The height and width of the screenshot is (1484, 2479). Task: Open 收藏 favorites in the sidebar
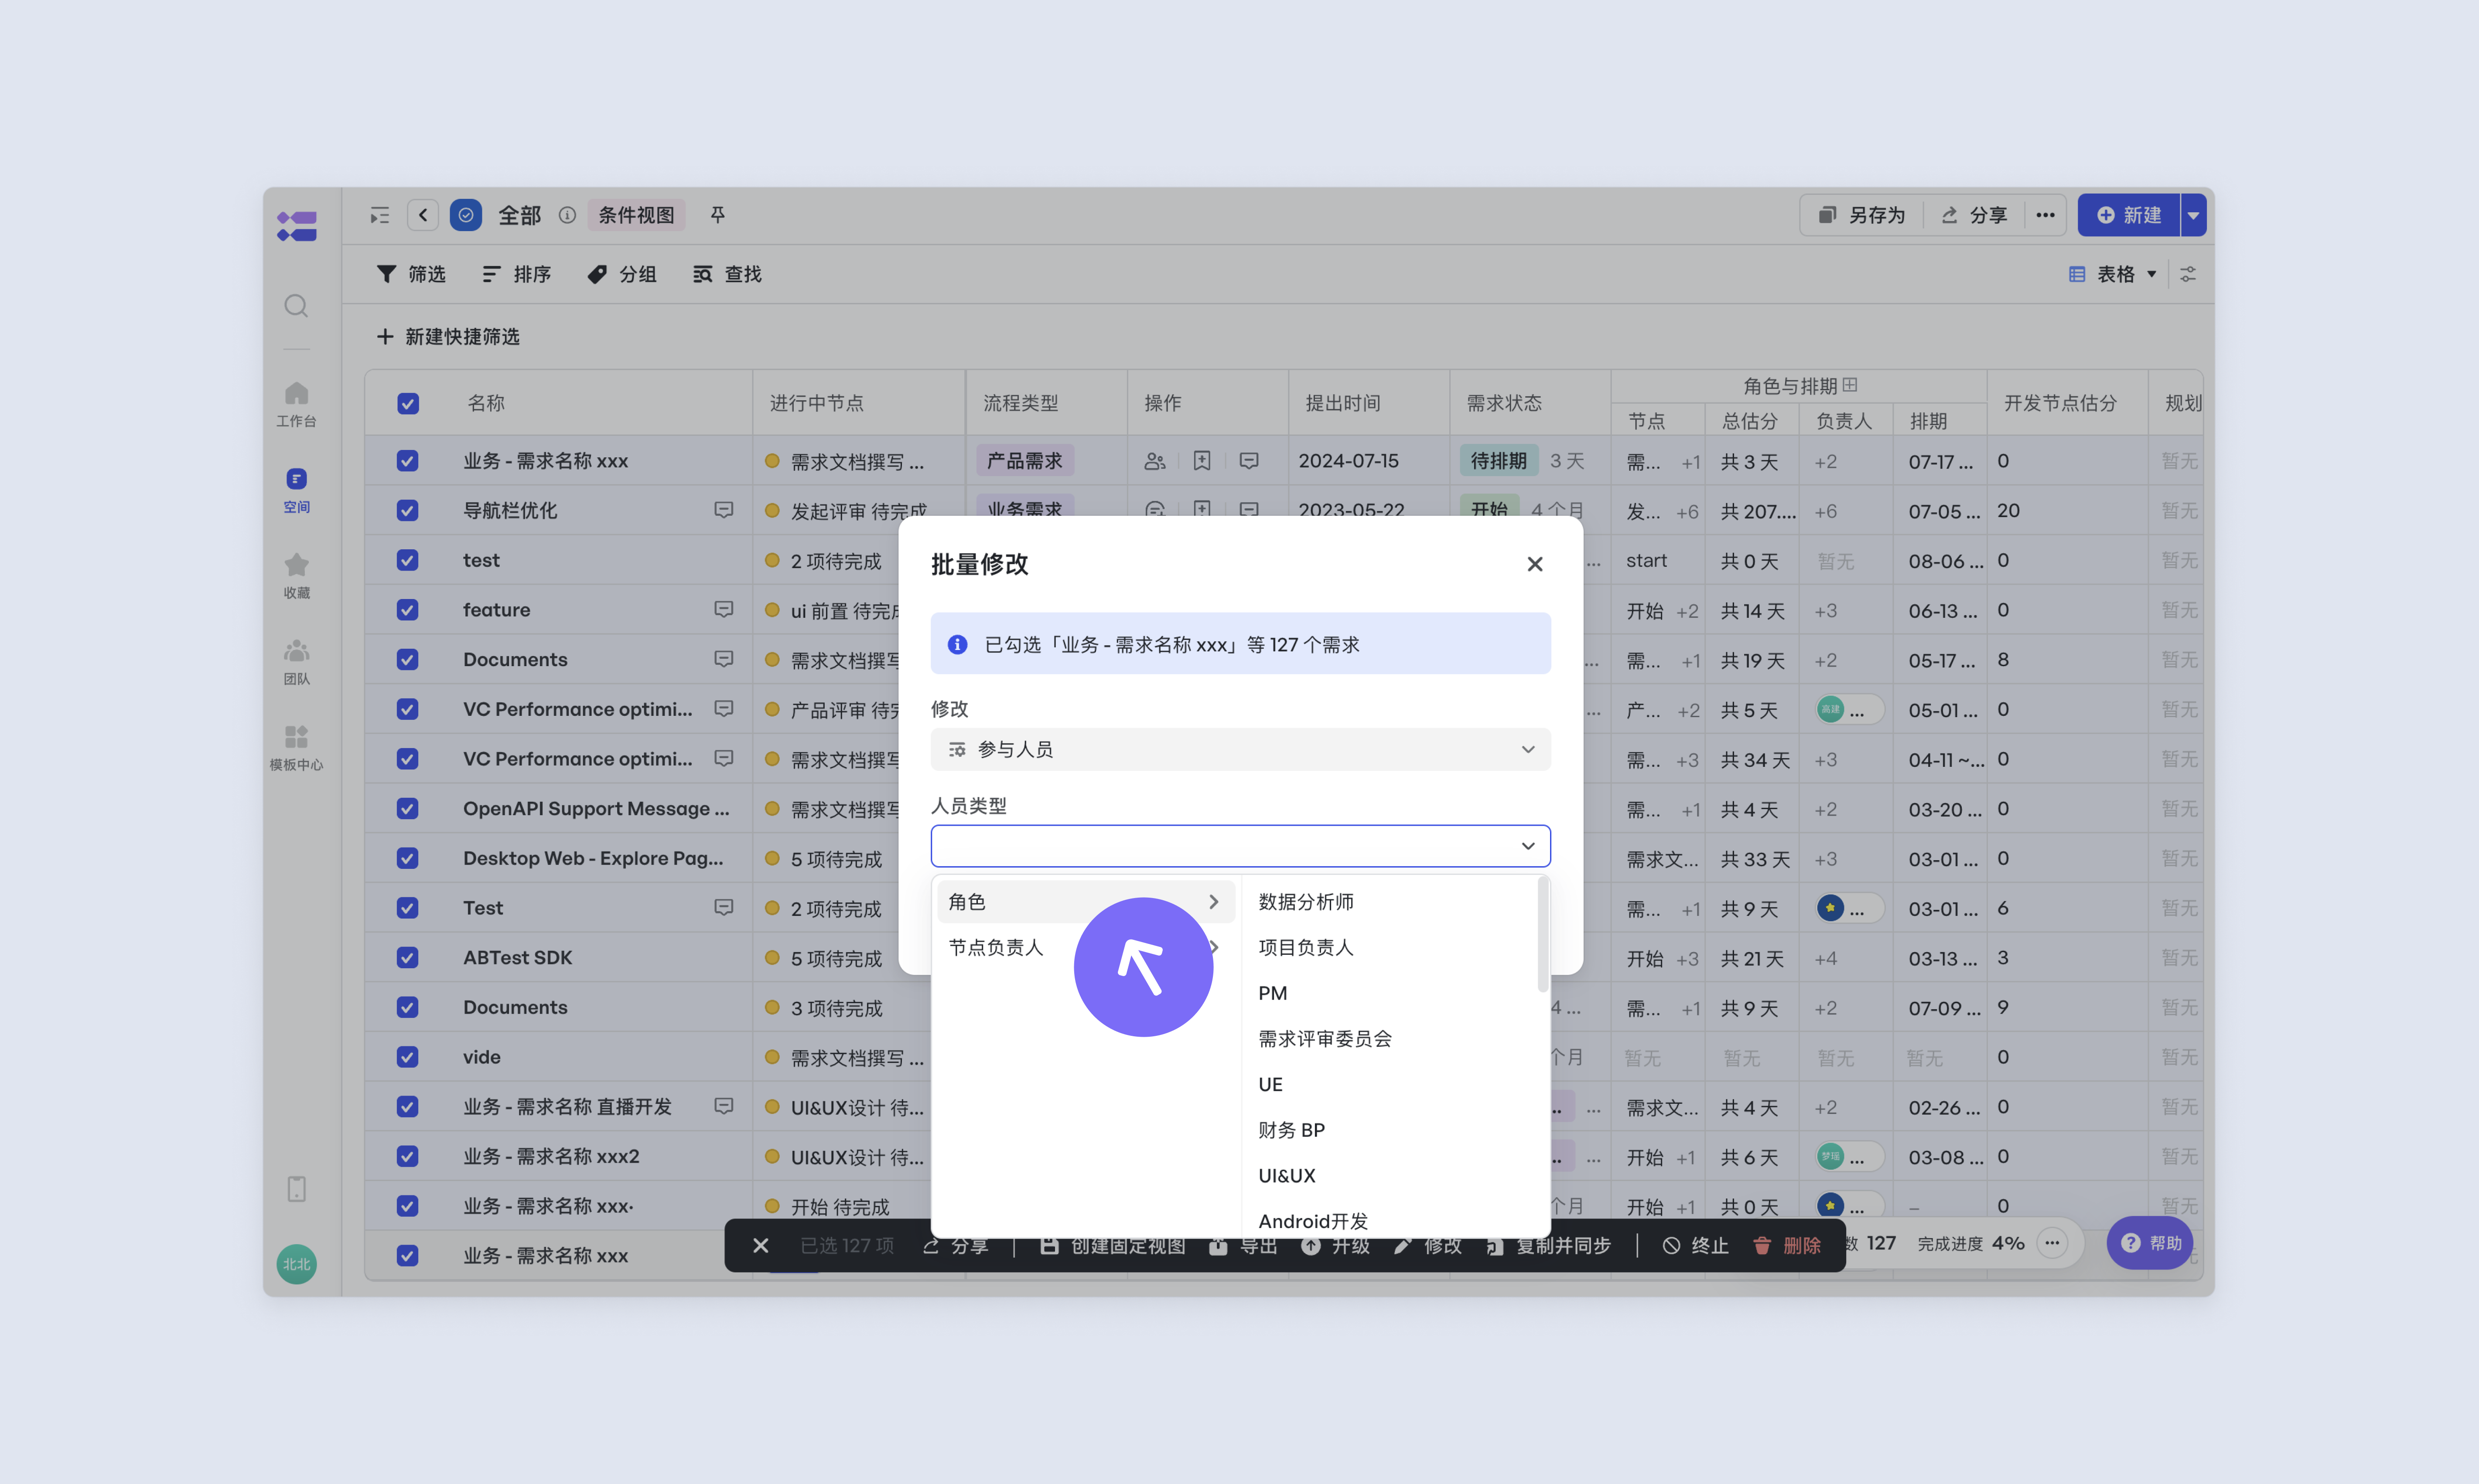(x=296, y=576)
